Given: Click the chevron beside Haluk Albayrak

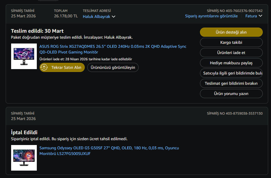Looking at the screenshot, I should click(114, 16).
